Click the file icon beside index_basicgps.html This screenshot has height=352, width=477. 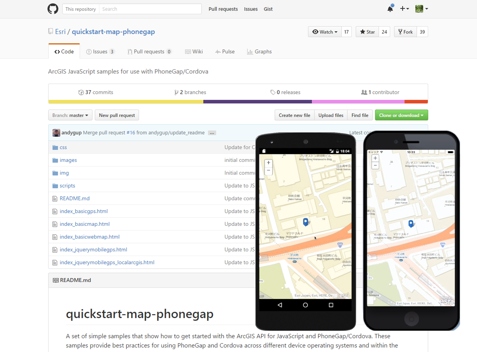[x=55, y=211]
